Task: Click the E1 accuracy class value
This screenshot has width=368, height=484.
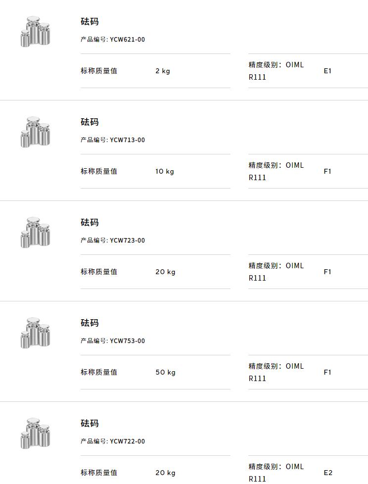Action: click(x=327, y=71)
